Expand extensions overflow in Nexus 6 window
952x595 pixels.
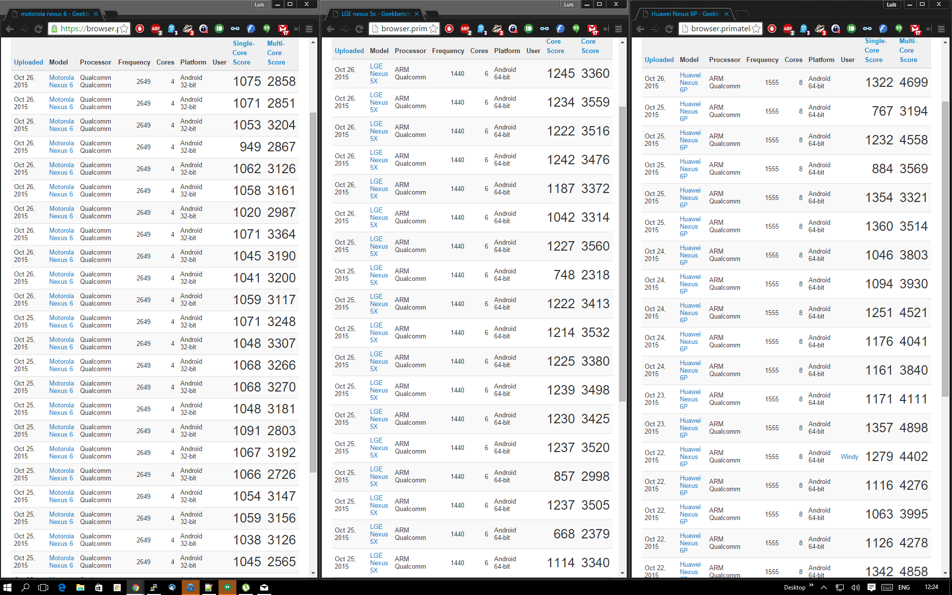click(x=296, y=29)
